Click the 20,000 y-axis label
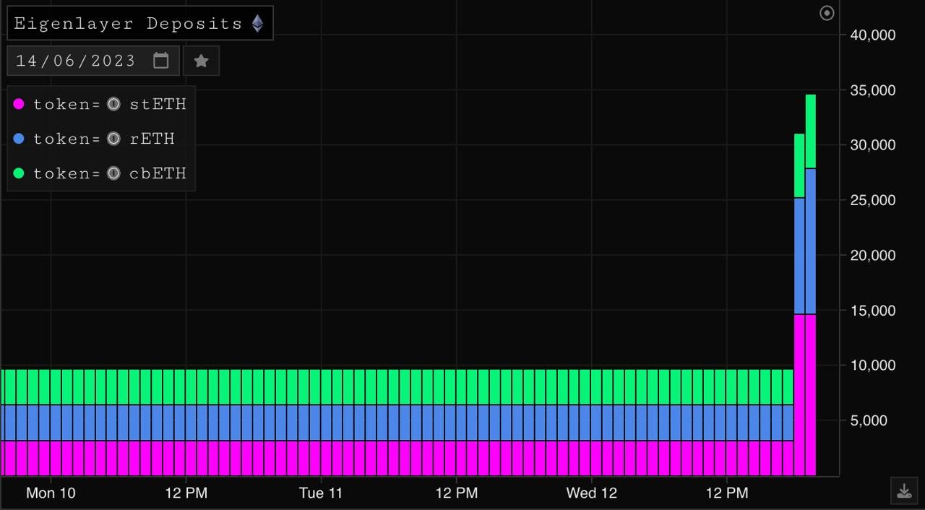This screenshot has width=925, height=510. coord(872,256)
